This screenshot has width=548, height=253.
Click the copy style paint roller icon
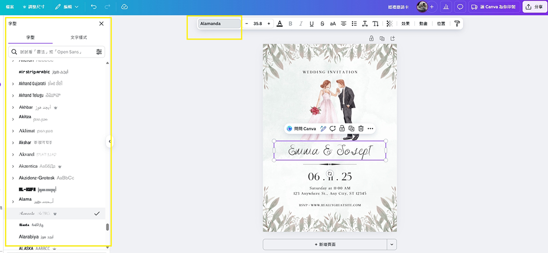pos(457,23)
